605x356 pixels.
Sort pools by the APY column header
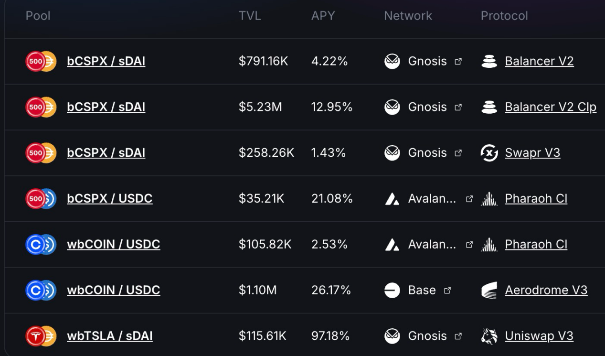[x=323, y=16]
